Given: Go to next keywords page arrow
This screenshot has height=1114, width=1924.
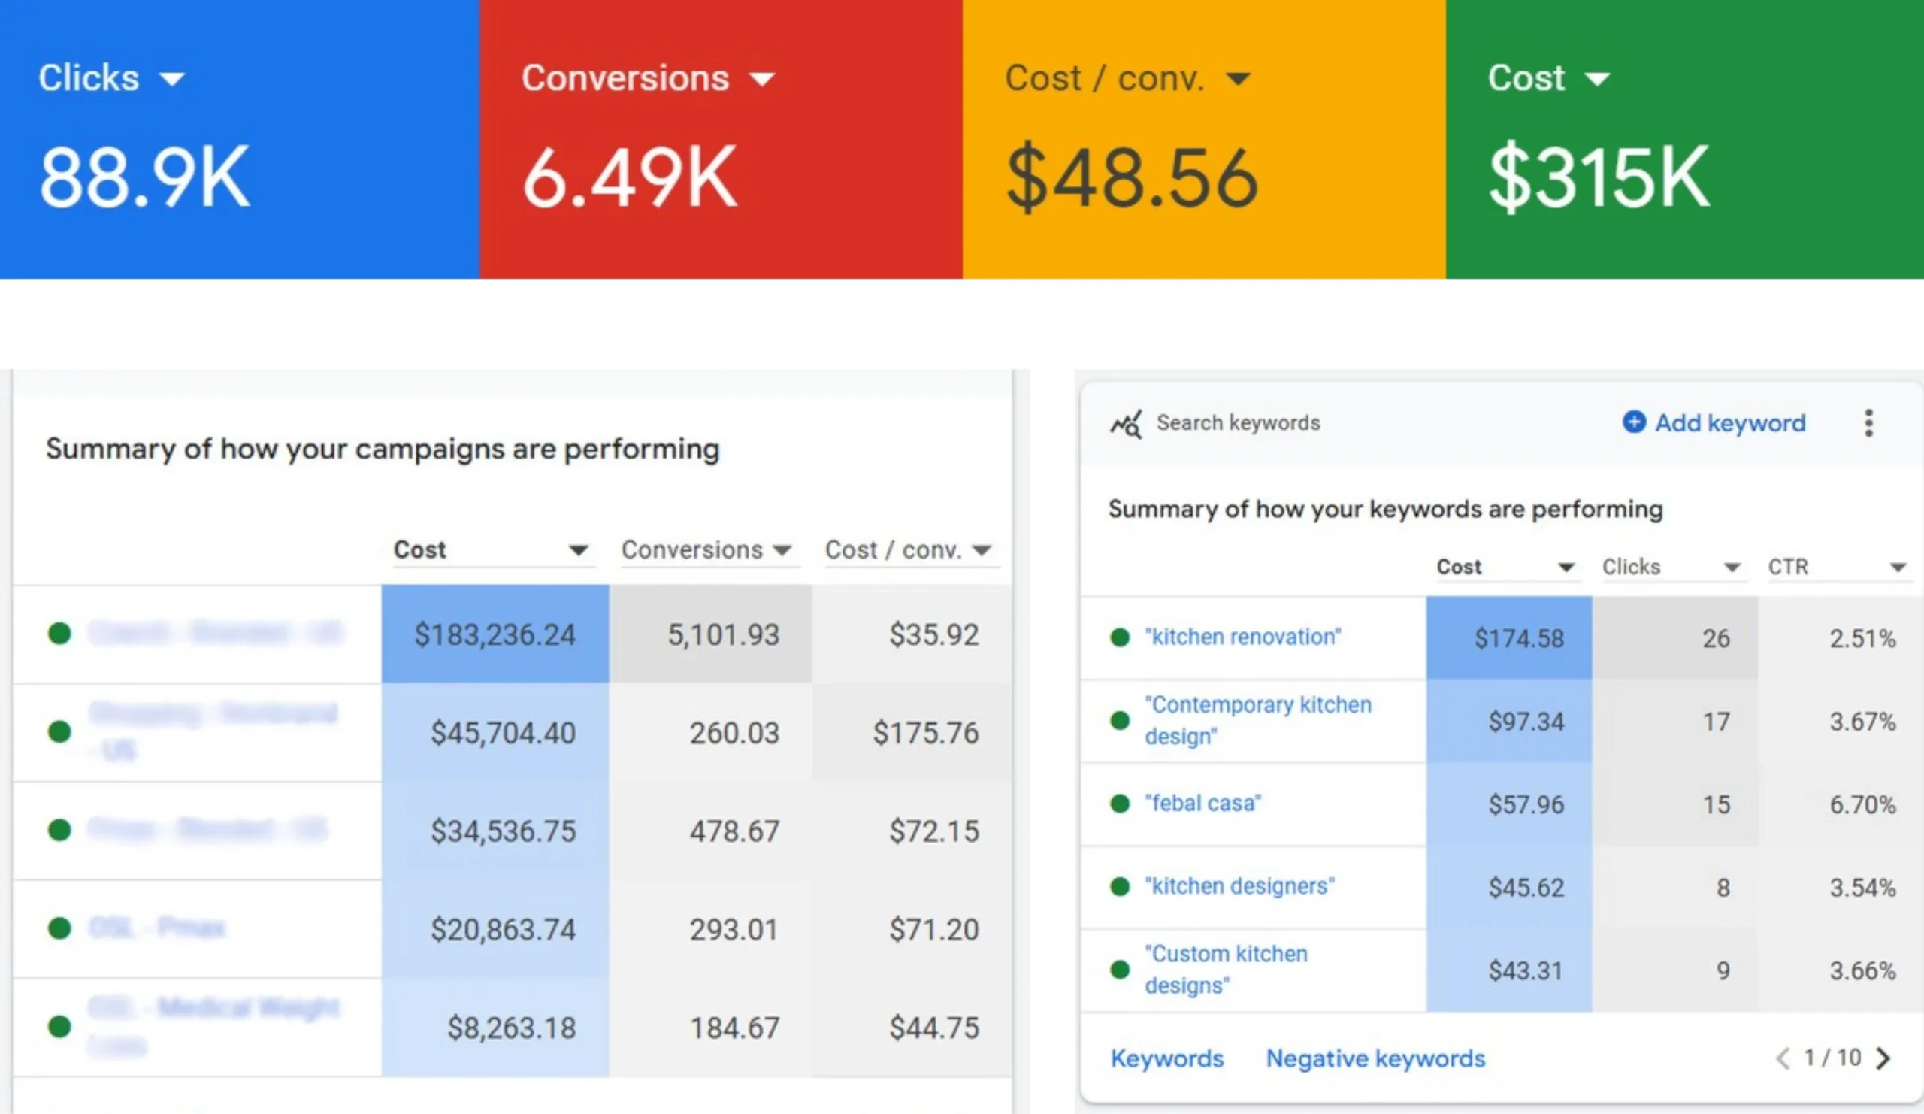Looking at the screenshot, I should tap(1883, 1058).
